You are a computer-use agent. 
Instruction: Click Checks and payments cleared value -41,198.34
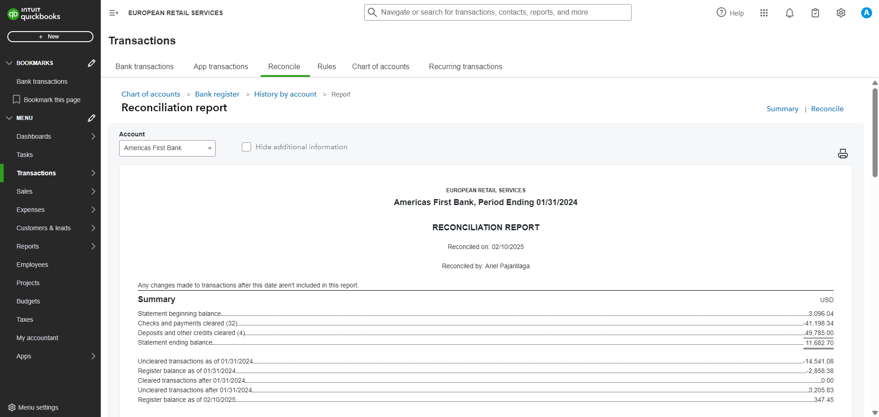click(819, 323)
